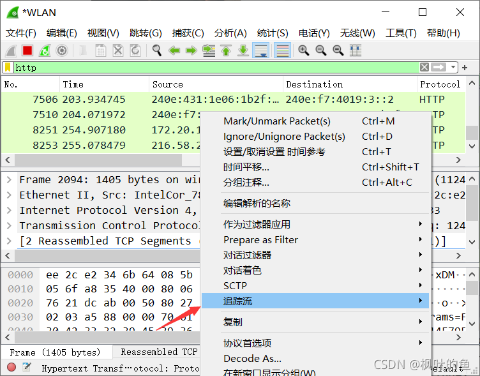
Task: Open the 工具(T) menu
Action: coord(401,33)
